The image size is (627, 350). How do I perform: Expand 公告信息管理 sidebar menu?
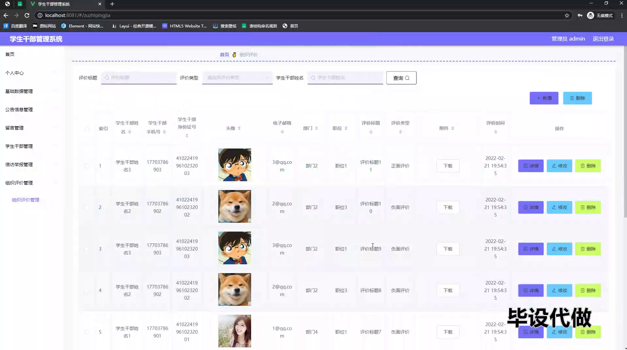click(32, 109)
